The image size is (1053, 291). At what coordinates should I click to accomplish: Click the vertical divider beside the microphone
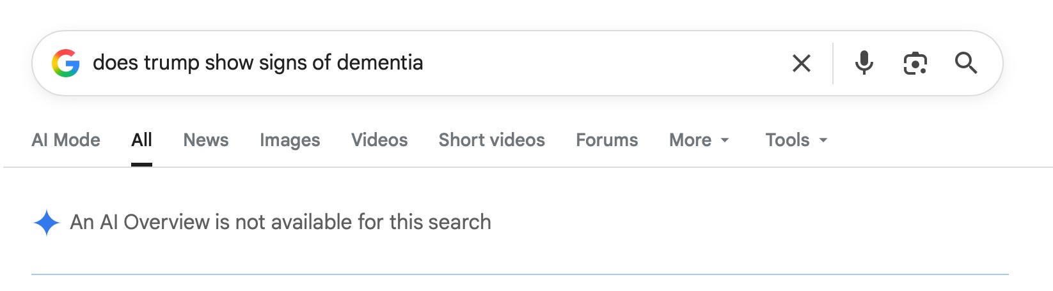(x=833, y=63)
